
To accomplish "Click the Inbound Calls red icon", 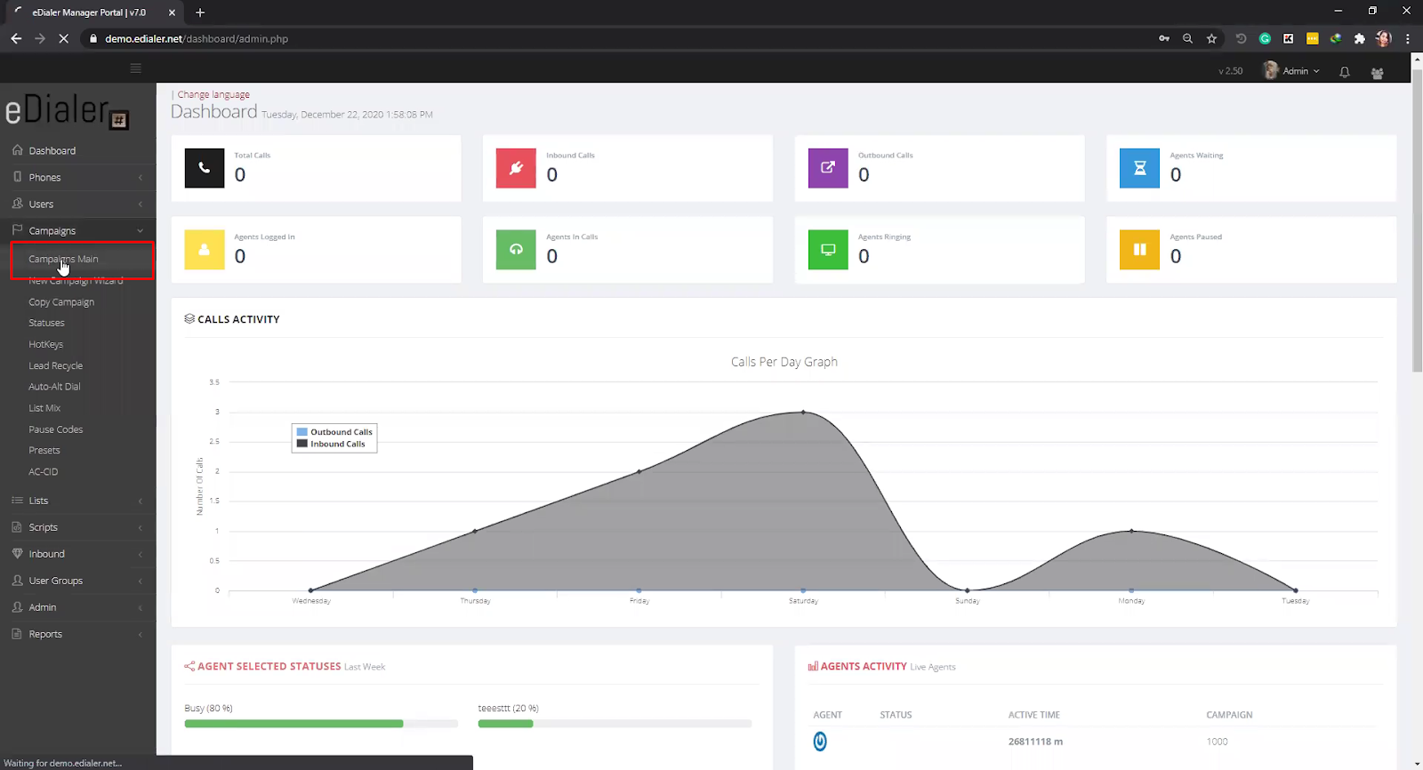I will coord(516,168).
